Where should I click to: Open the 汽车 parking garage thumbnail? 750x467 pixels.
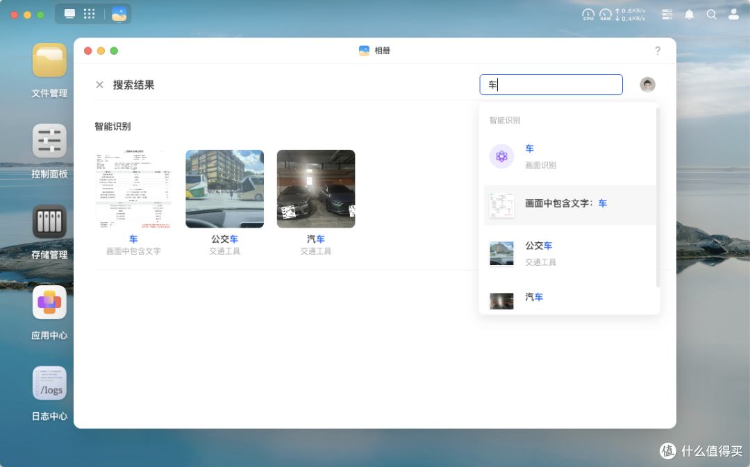tap(316, 189)
